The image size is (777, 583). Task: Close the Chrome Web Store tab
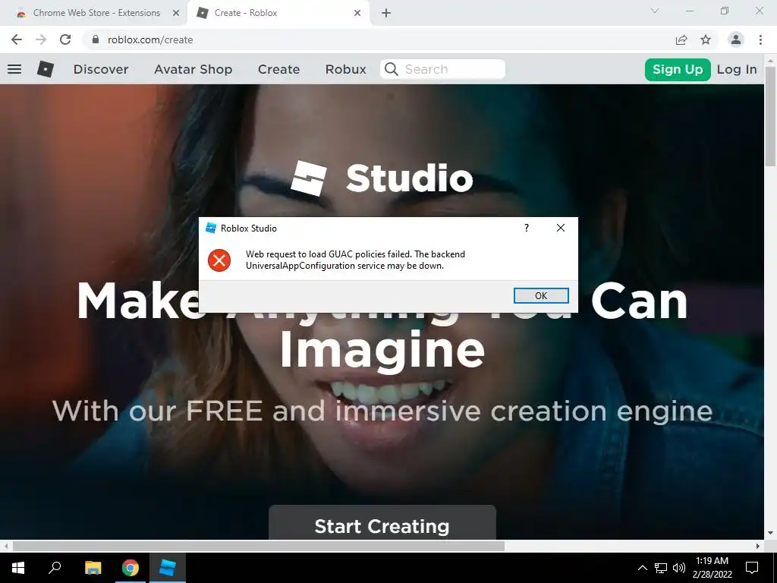176,13
